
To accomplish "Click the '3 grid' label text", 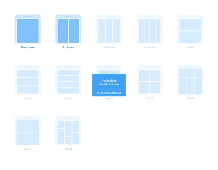I will click(190, 98).
